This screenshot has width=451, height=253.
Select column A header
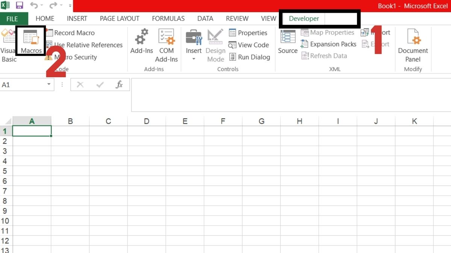(32, 121)
